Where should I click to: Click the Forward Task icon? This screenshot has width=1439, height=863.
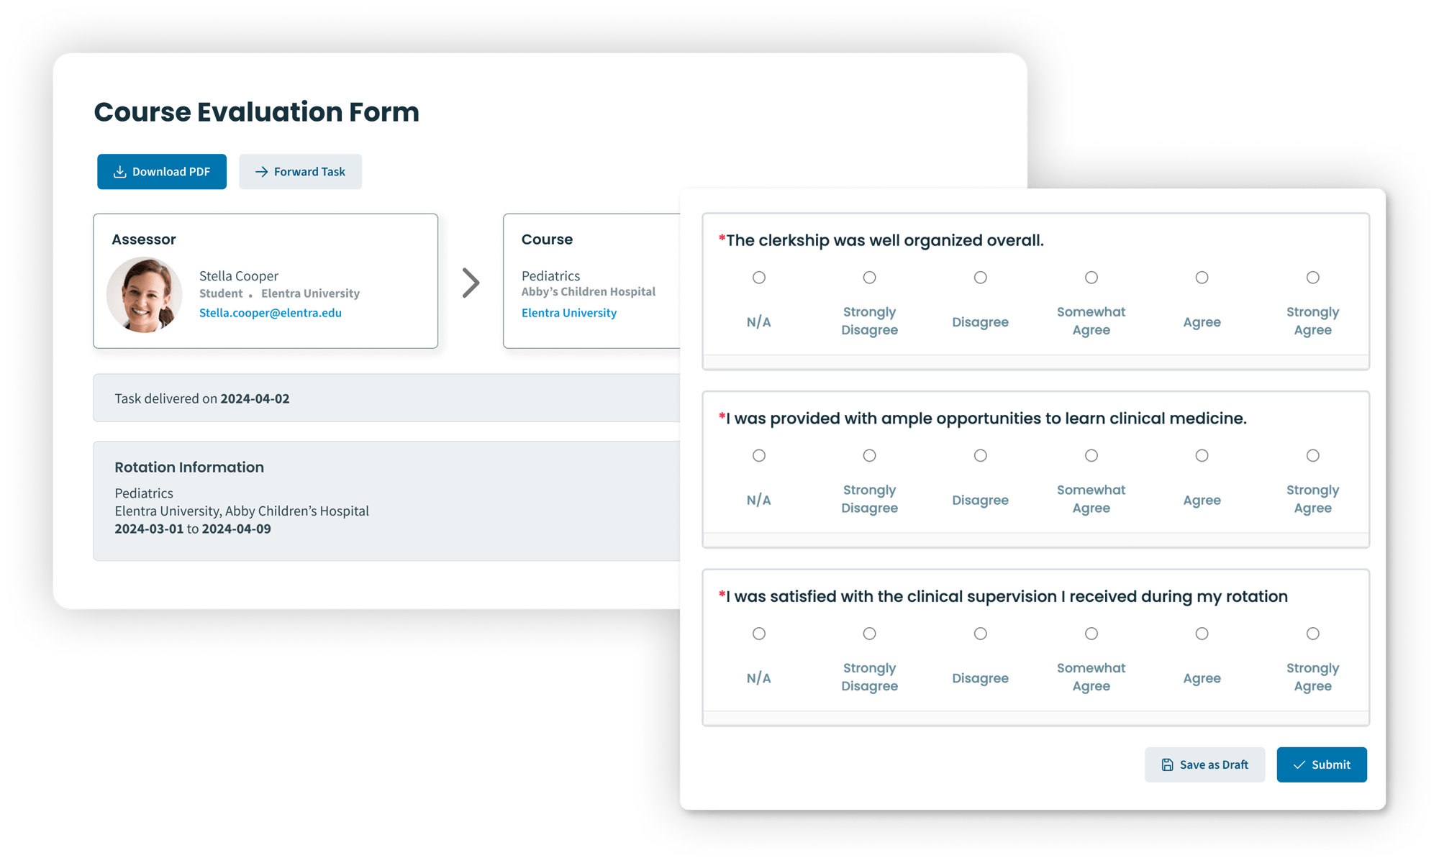coord(252,172)
